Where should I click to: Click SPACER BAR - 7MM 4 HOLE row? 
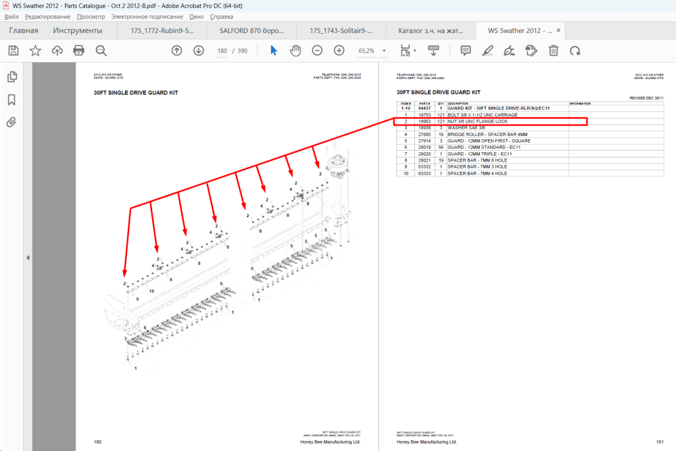tap(530, 173)
